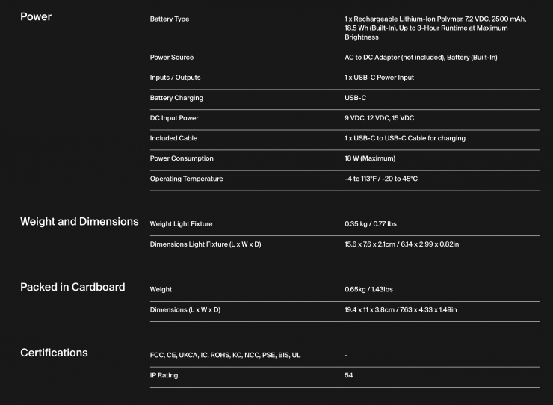Click the IP Rating row label
The image size is (553, 405).
click(x=164, y=375)
